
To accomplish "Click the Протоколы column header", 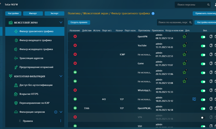I will pos(144,31).
